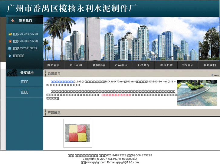220x164 pixels.
Task: Click the site title 广州市番禺区榄核永利水泥制件厂
Action: point(71,8)
